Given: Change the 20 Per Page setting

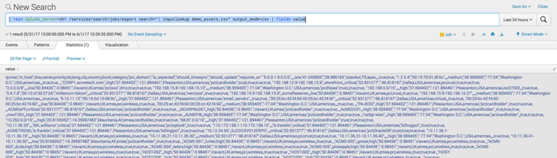Looking at the screenshot, I should [23, 59].
